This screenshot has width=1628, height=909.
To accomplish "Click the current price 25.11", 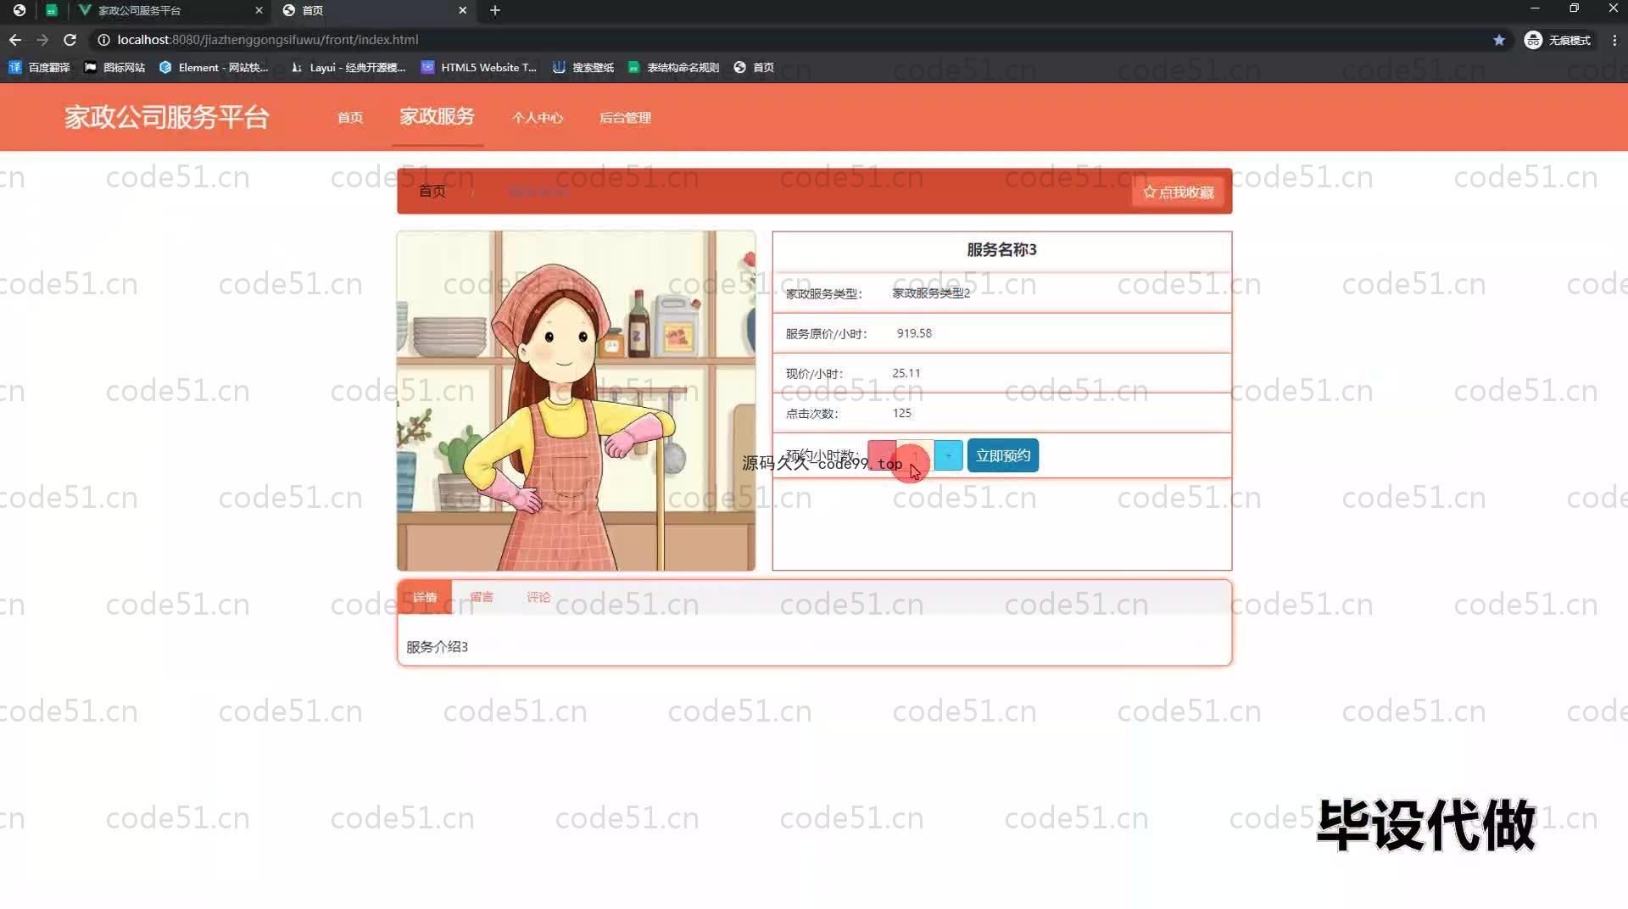I will [906, 373].
